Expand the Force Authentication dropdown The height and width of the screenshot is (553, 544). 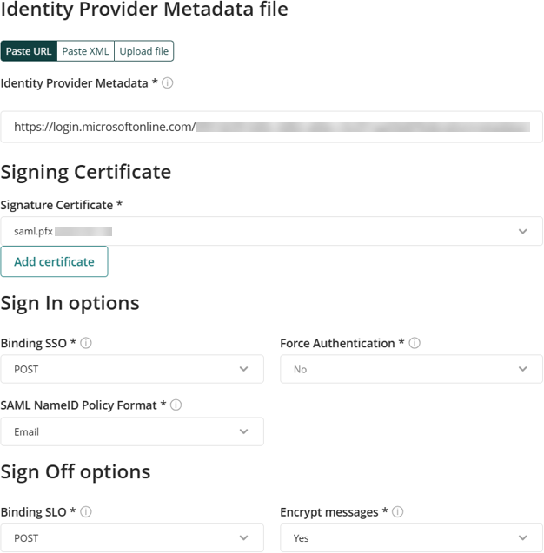[x=411, y=369]
